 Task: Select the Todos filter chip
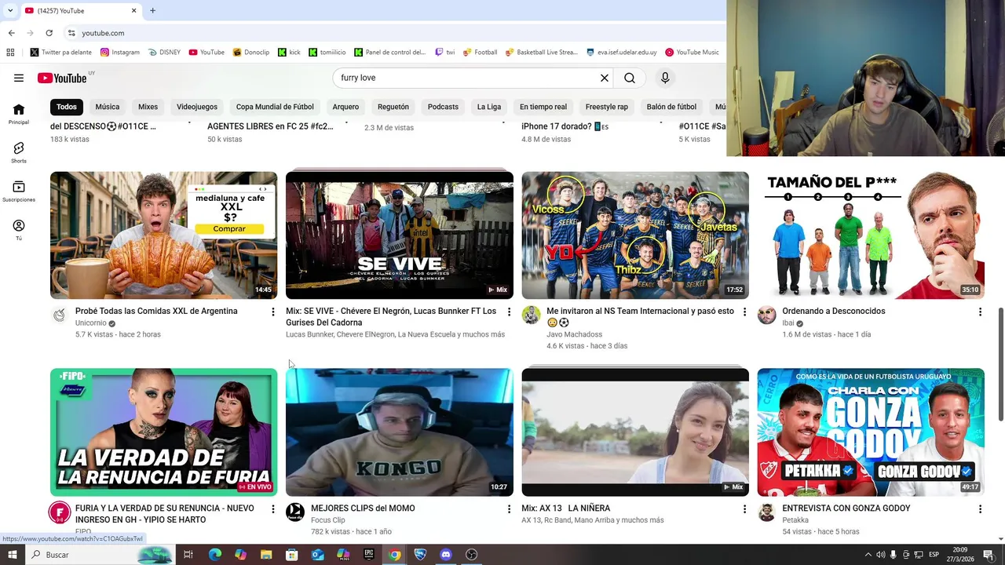pyautogui.click(x=67, y=107)
